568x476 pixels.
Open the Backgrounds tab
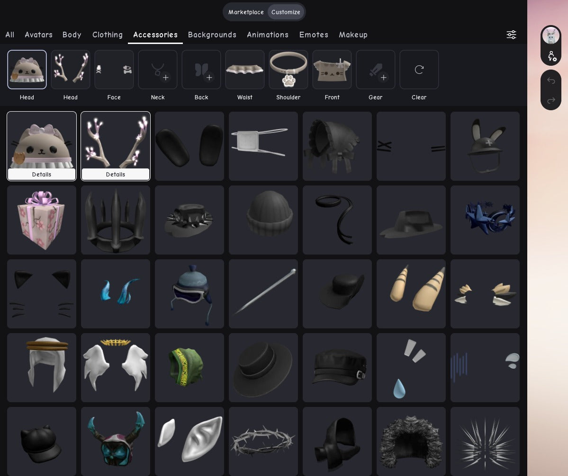[212, 35]
